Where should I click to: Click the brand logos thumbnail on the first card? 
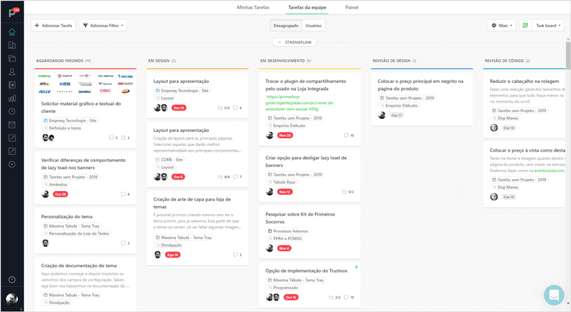86,84
